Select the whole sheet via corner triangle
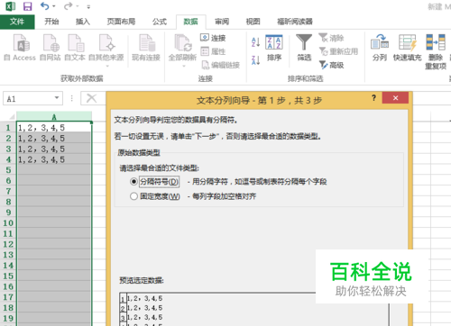451x326 pixels. point(12,116)
